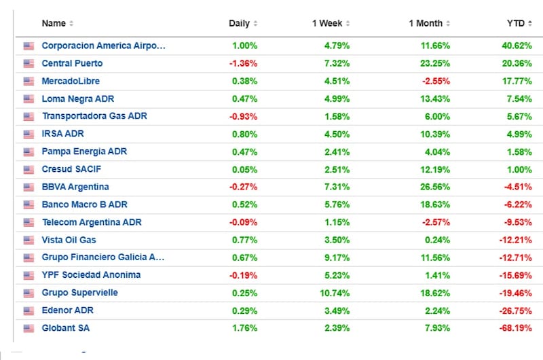Click the flag beside IRSA ADR
The width and height of the screenshot is (543, 360).
(x=29, y=134)
